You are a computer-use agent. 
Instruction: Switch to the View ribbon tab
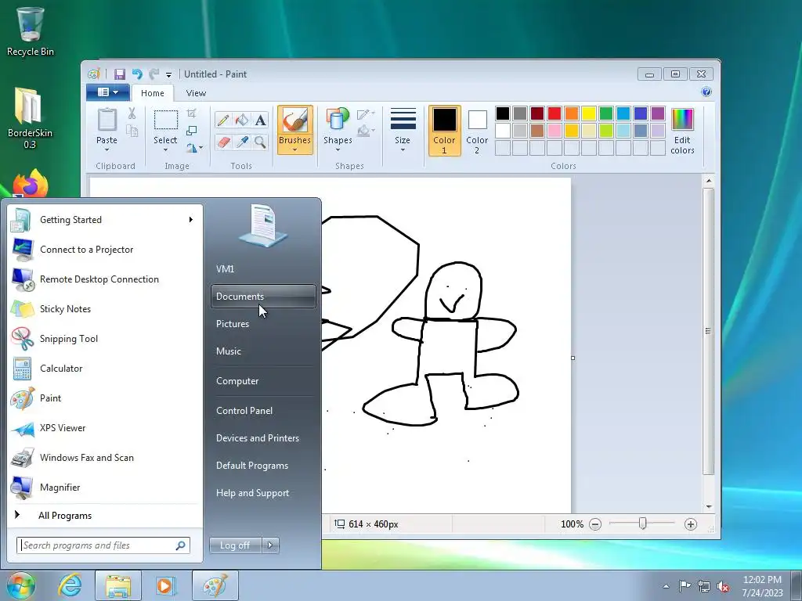(x=196, y=93)
